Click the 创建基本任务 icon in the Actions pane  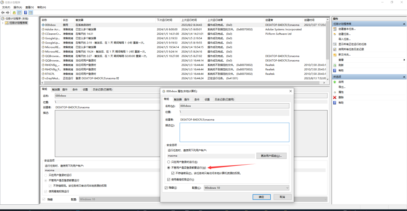tap(335, 29)
